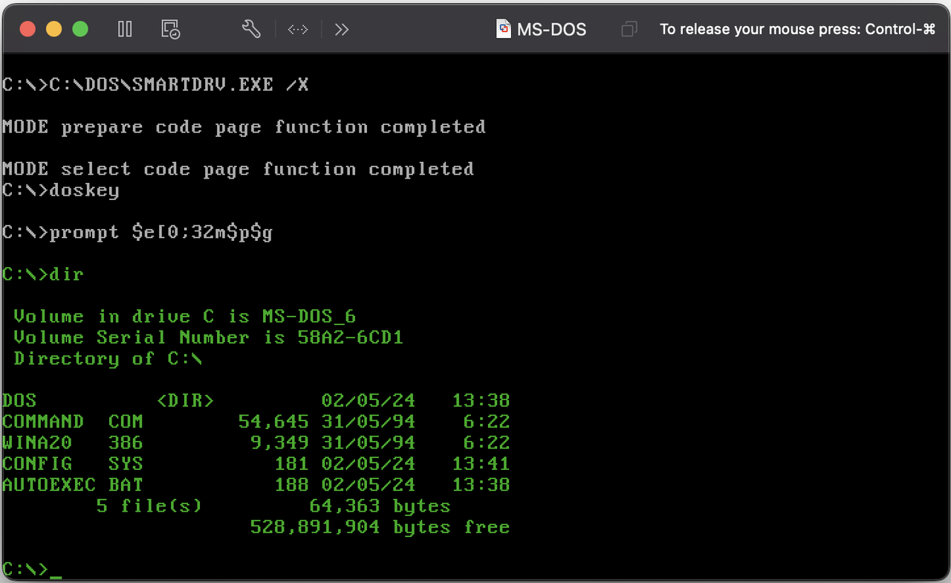Click the 54,645 file size value
This screenshot has width=951, height=583.
pyautogui.click(x=273, y=422)
